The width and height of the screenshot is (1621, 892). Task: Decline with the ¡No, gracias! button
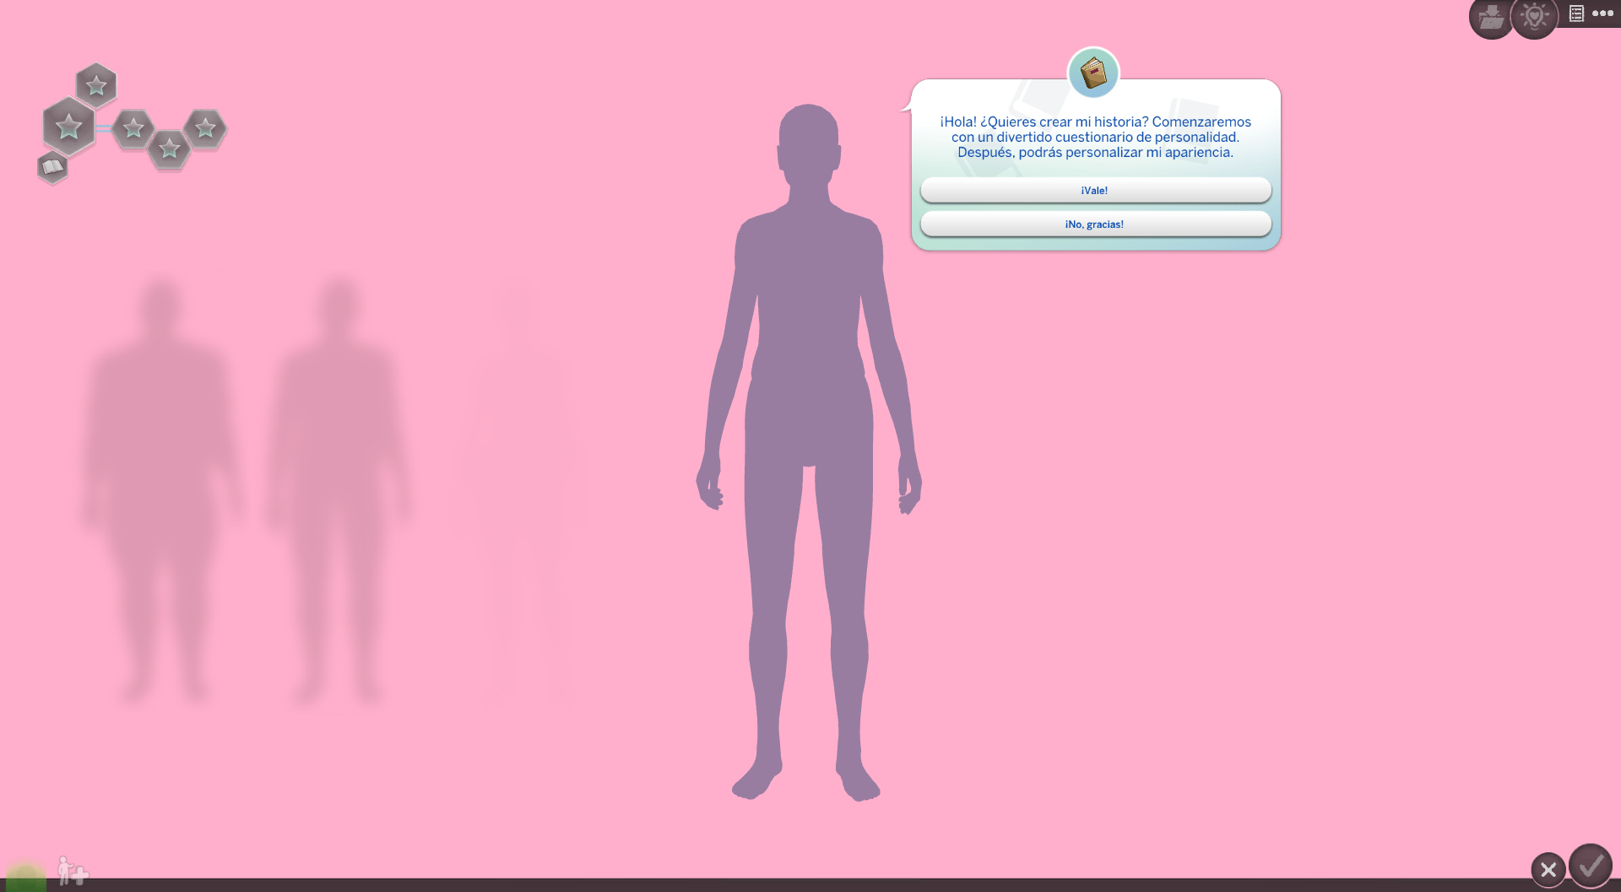click(x=1095, y=224)
